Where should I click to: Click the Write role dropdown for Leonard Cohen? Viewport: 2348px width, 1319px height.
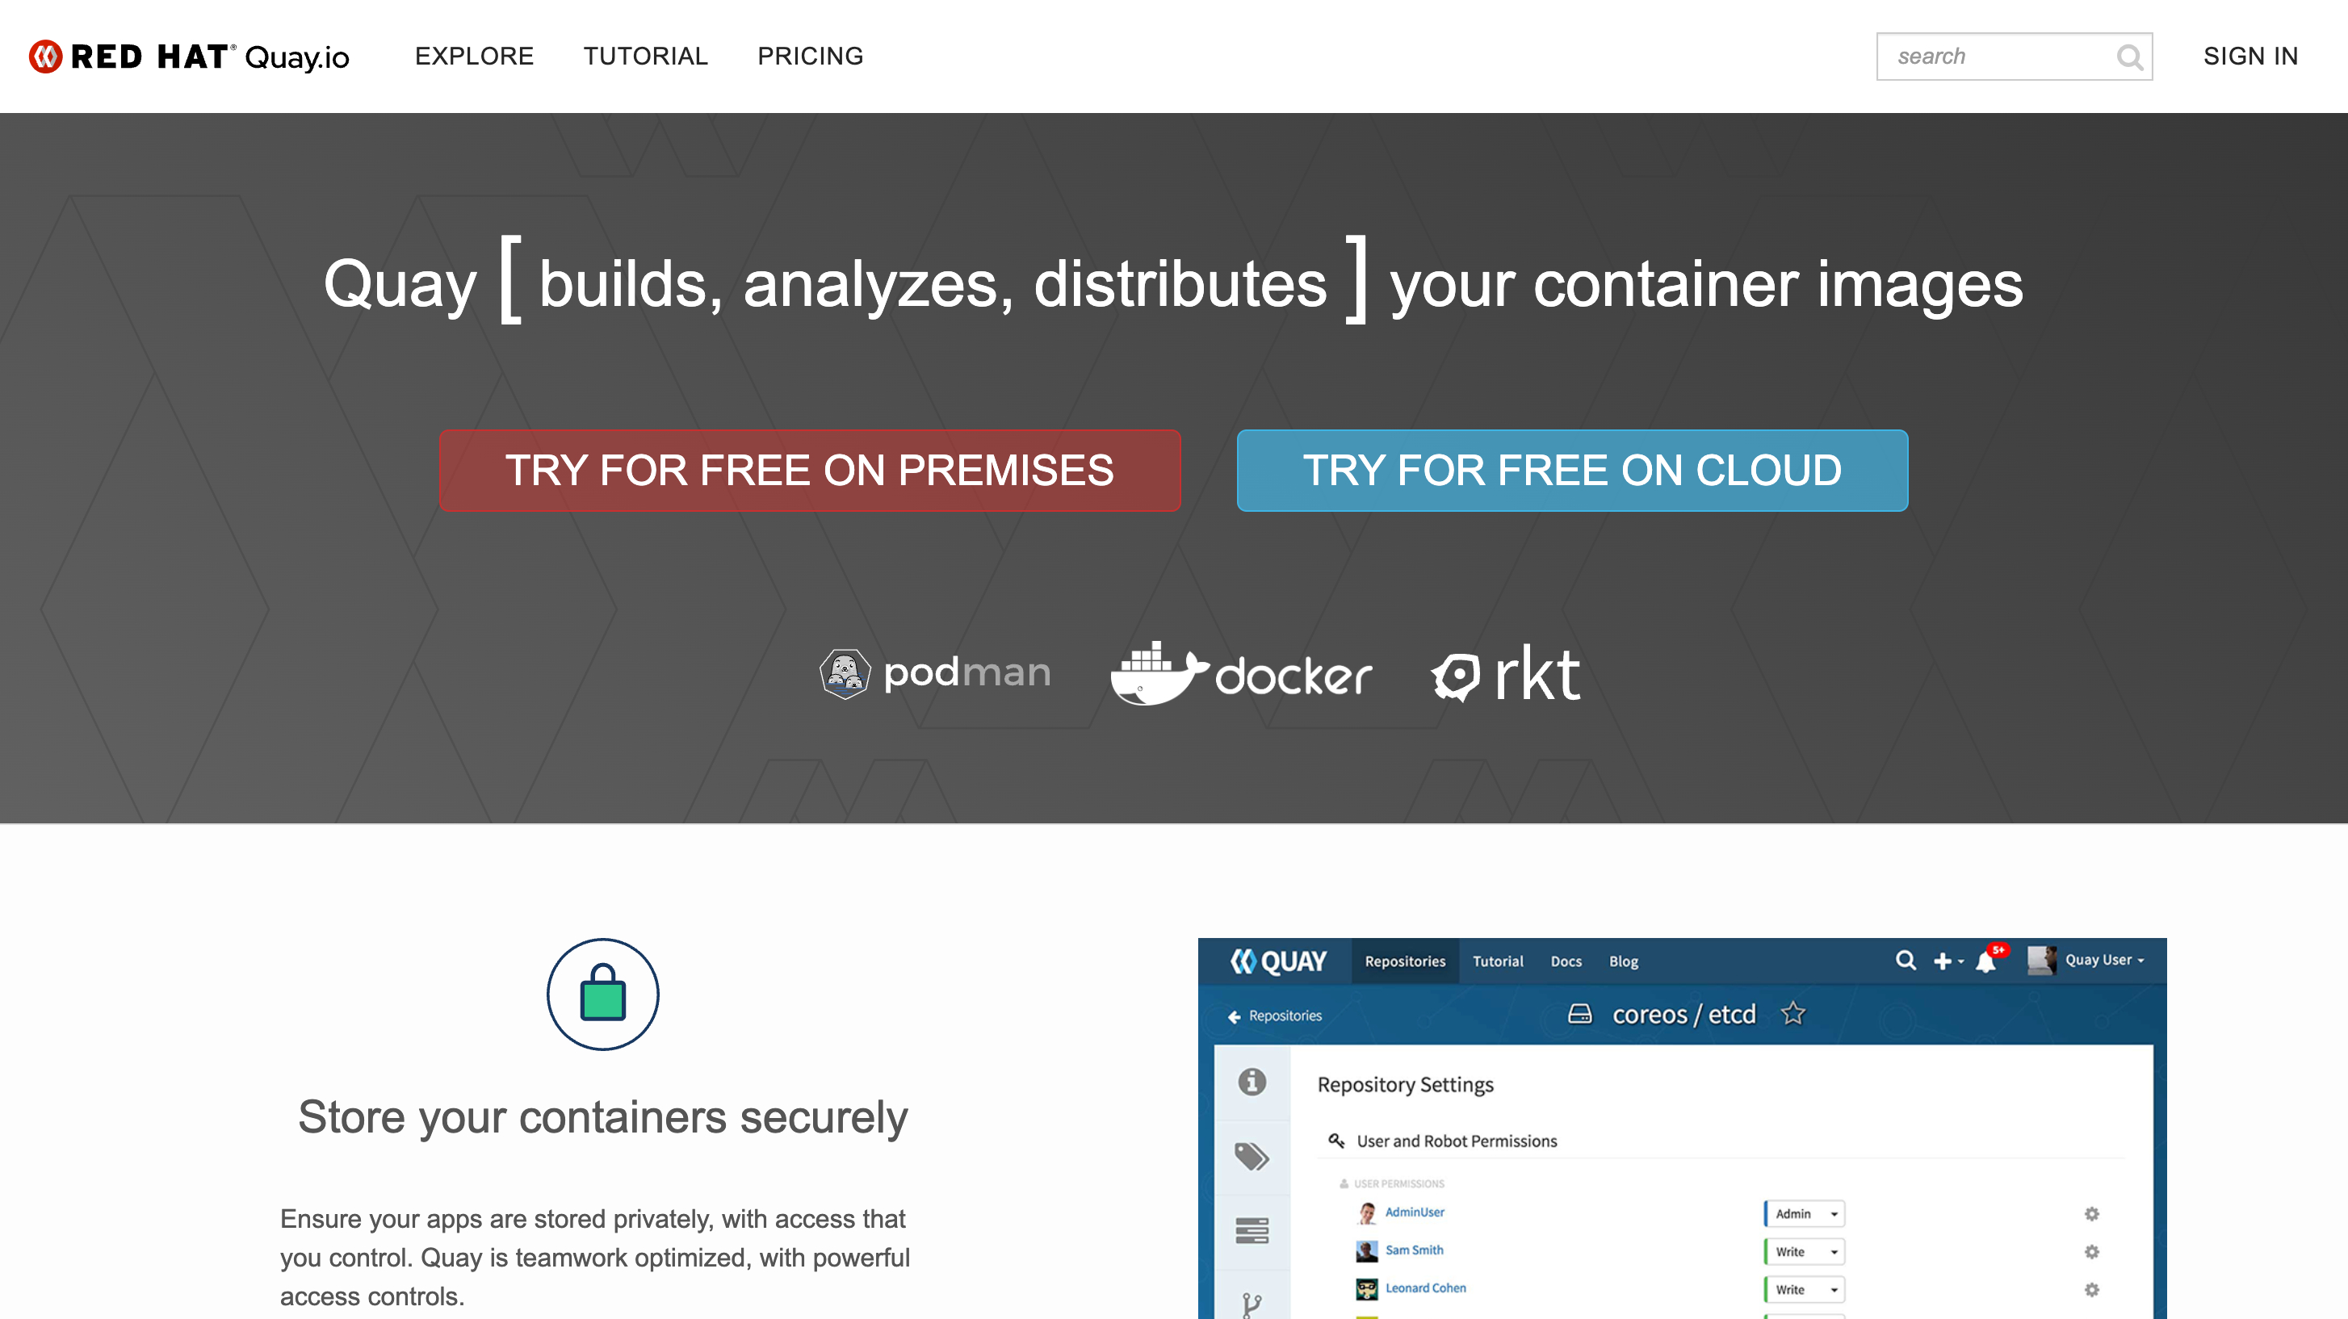click(x=1800, y=1288)
